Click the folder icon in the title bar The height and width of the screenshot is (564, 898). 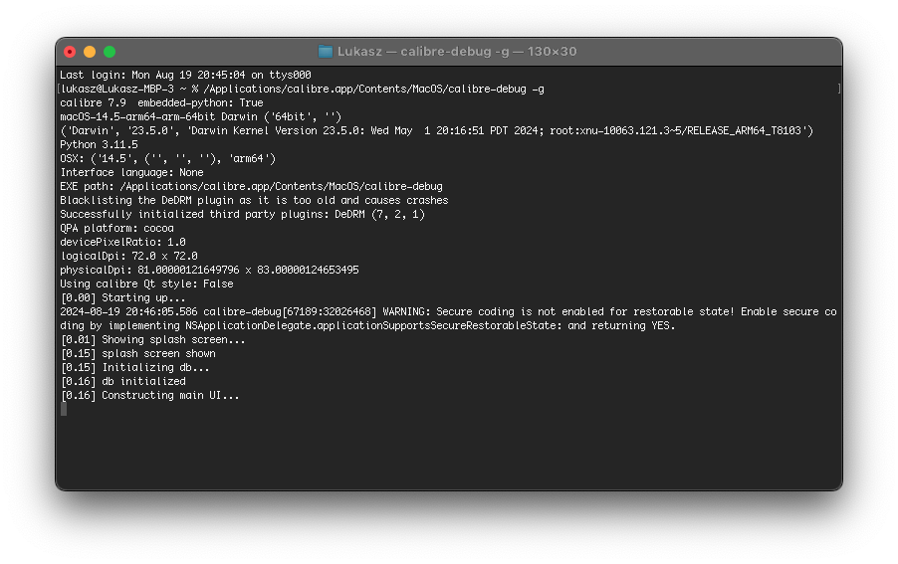(x=326, y=52)
